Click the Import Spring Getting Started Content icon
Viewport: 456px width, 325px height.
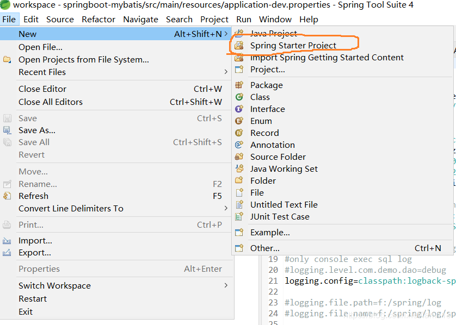(x=239, y=58)
